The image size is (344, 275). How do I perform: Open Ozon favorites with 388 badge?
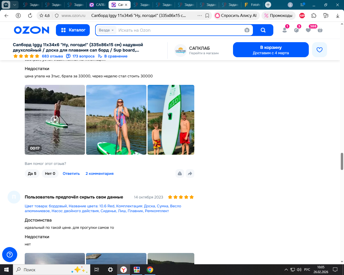click(308, 30)
